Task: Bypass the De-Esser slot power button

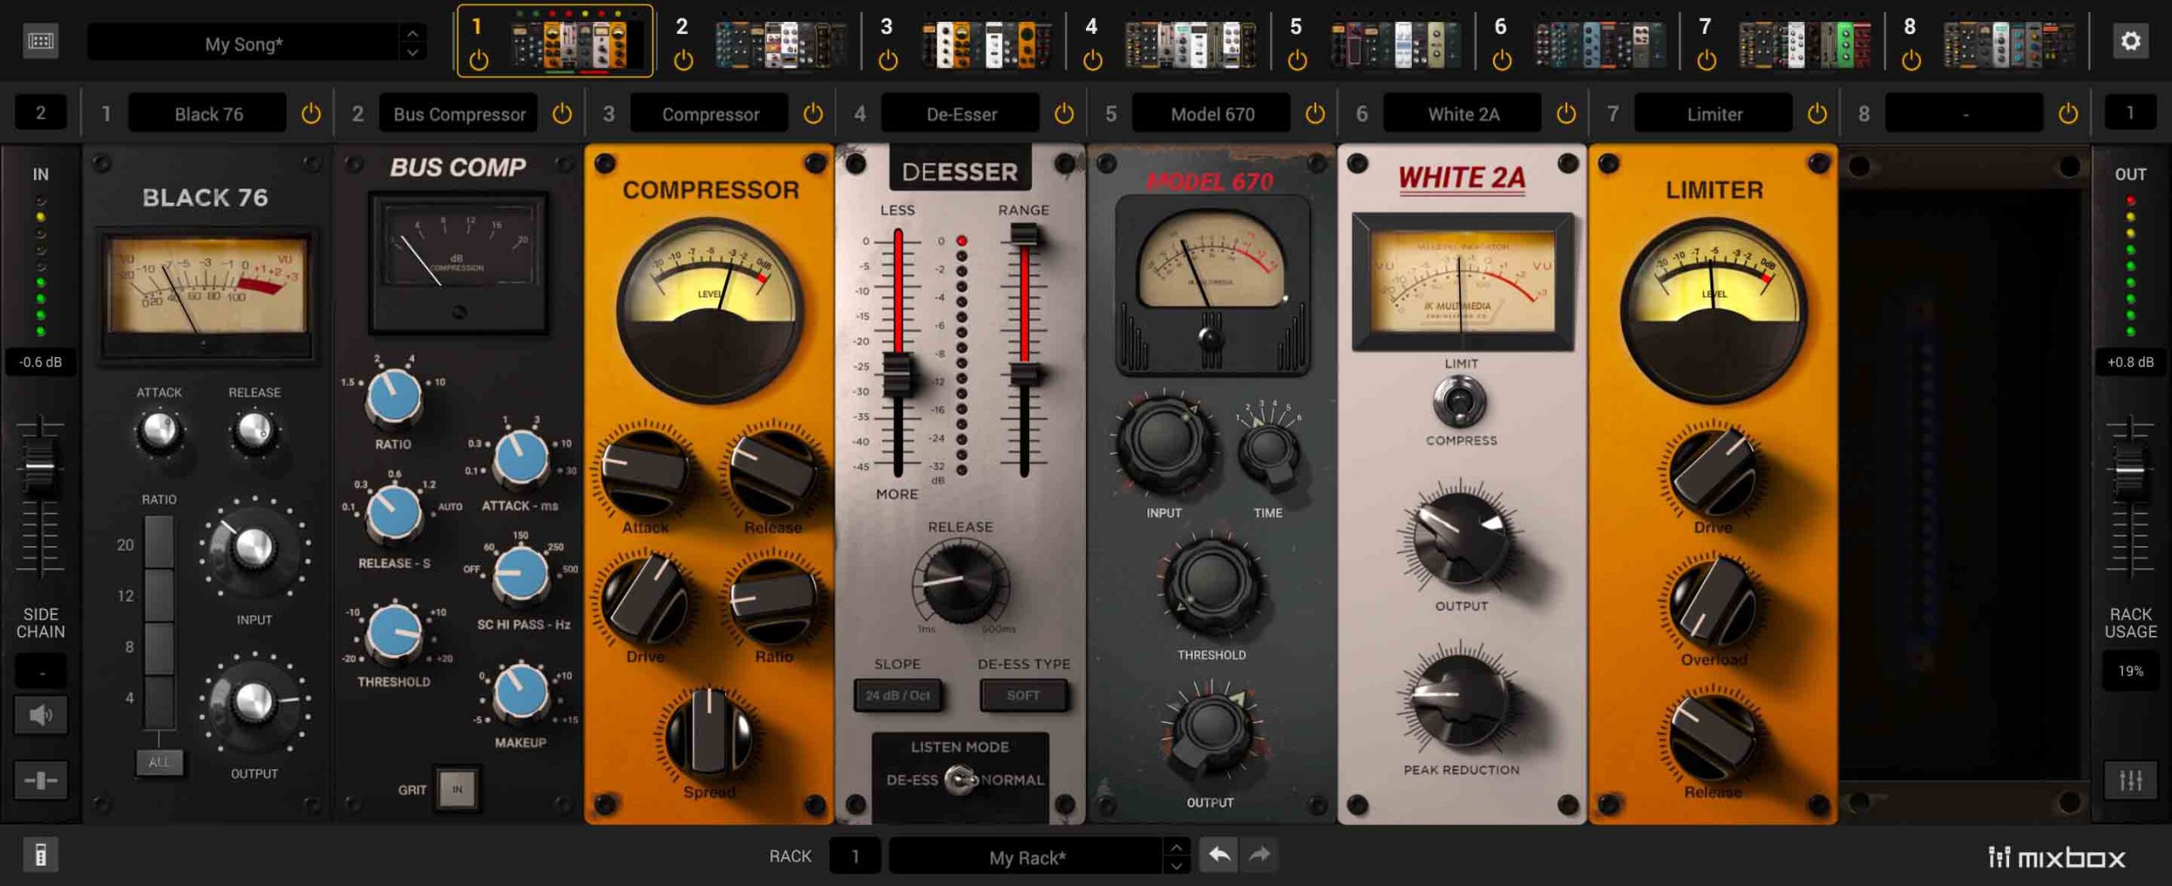Action: [1064, 113]
